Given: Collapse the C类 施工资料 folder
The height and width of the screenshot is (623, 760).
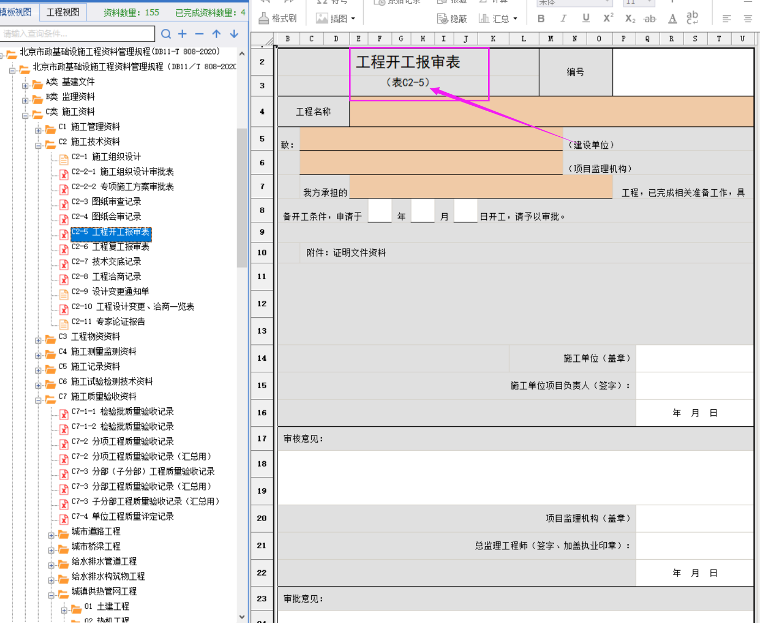Looking at the screenshot, I should click(x=25, y=116).
